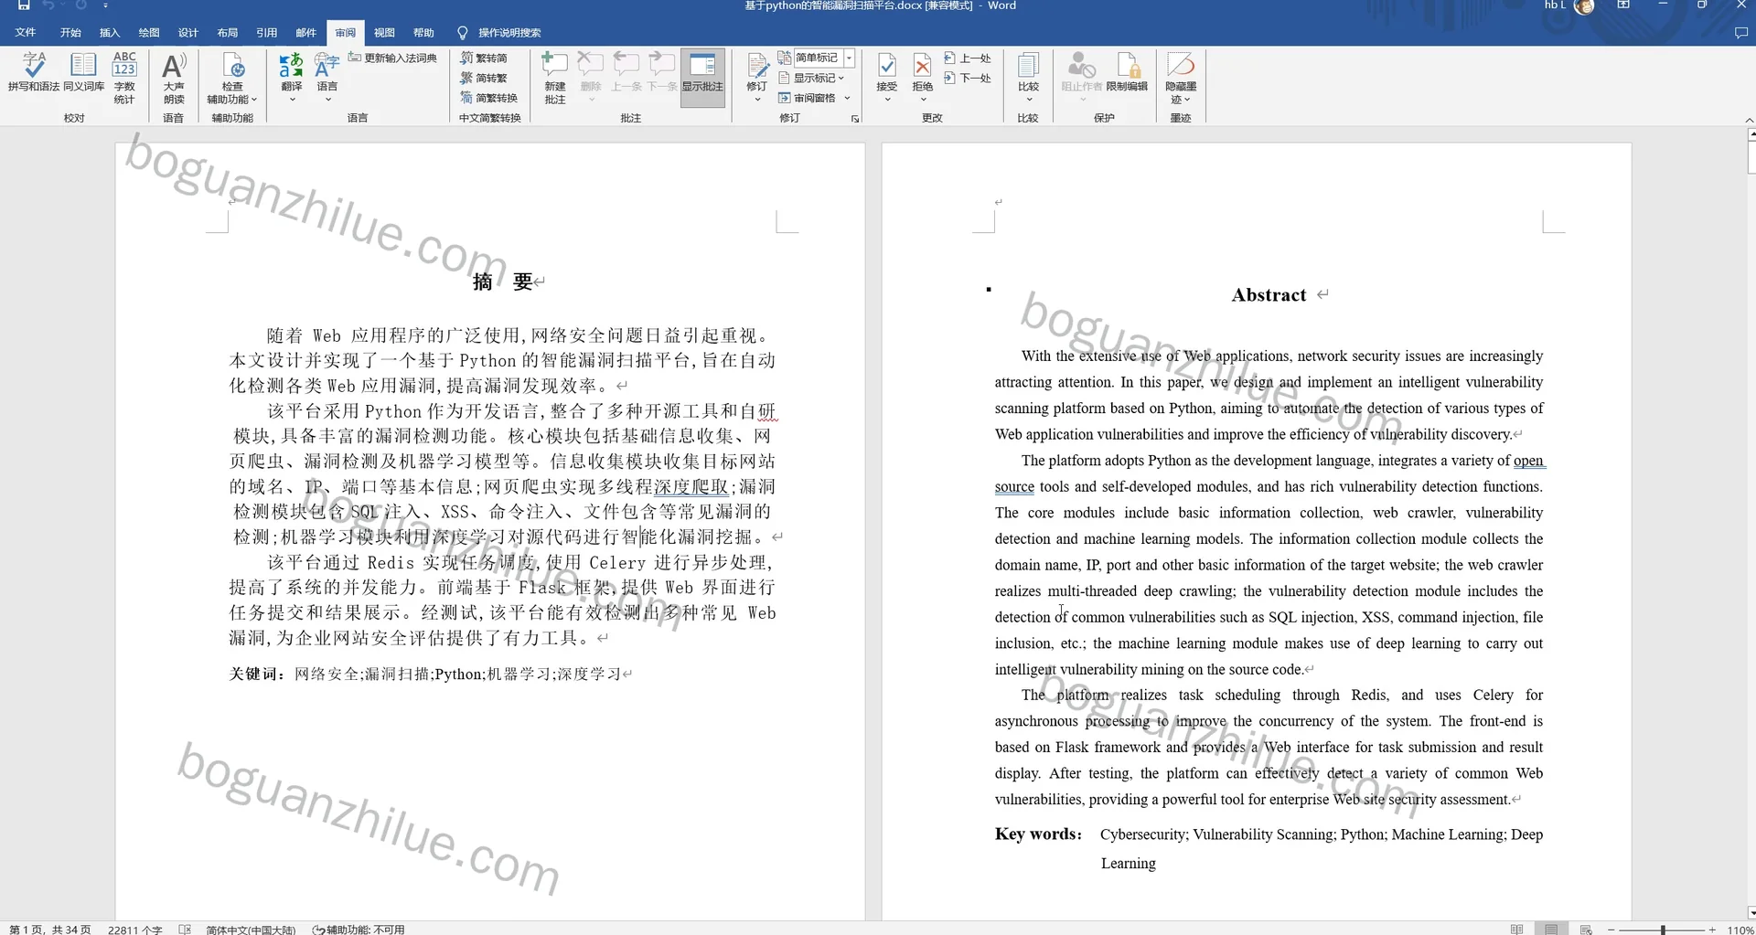Open the 同义词库 thesaurus
Screen dimensions: 1756x935
coord(83,73)
